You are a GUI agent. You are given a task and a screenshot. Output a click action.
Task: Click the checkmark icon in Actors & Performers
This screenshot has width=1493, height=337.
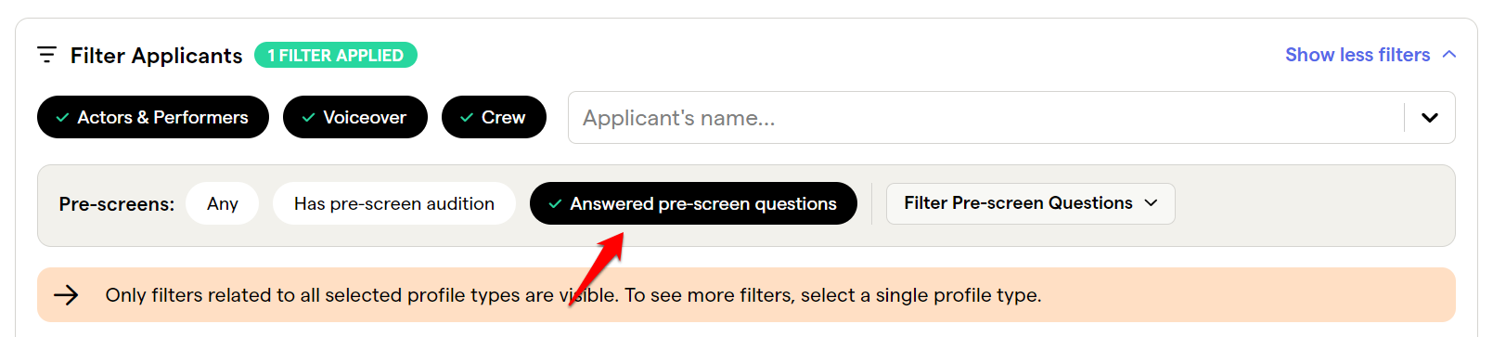point(62,118)
